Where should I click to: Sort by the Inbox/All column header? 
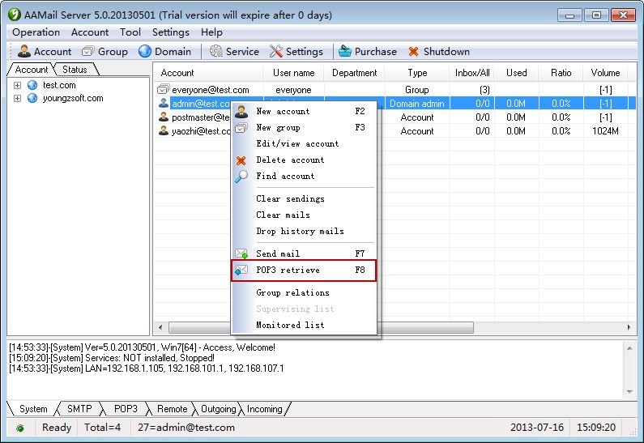pos(472,73)
